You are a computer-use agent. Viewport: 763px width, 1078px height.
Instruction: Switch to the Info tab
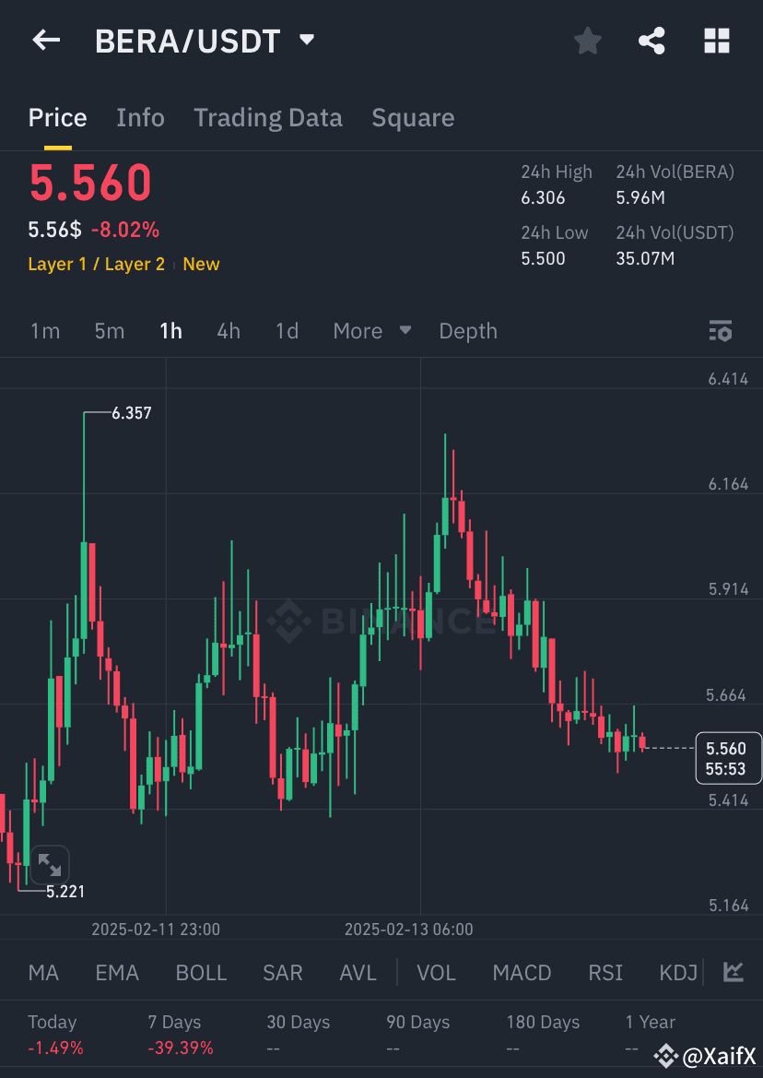pos(140,117)
